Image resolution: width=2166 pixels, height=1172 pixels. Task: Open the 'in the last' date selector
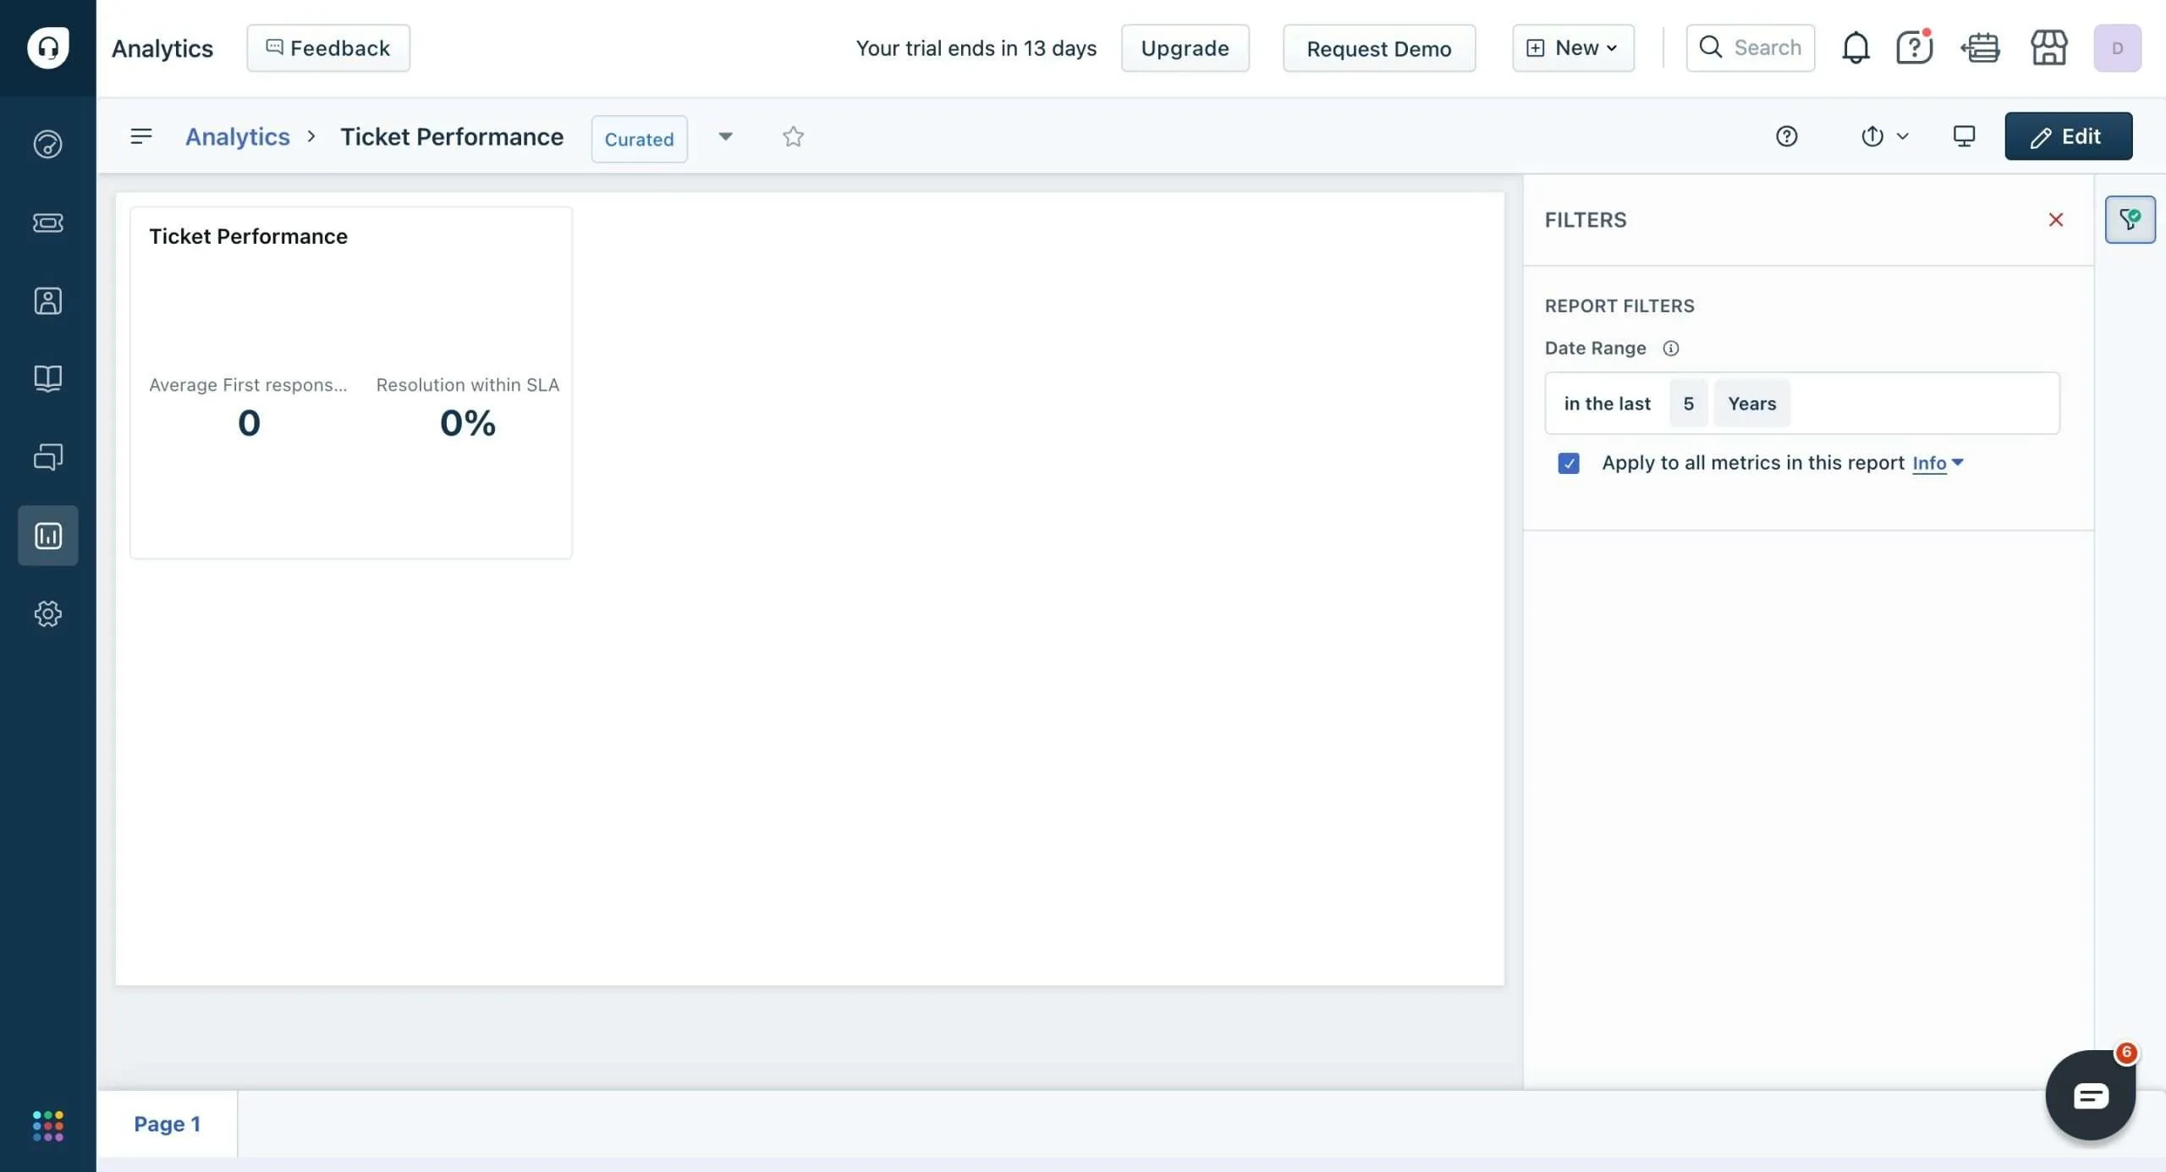tap(1607, 404)
